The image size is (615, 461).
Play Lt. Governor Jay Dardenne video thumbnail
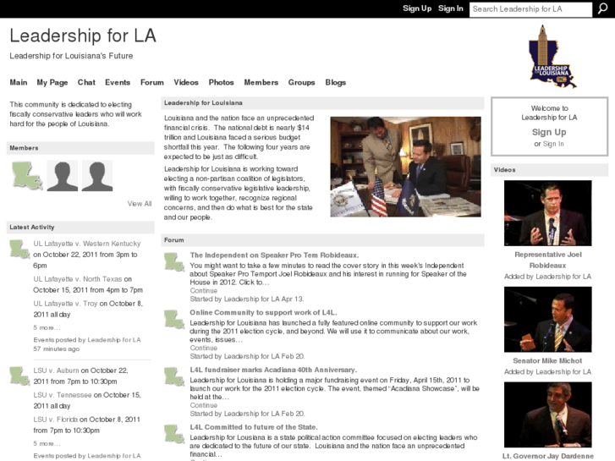click(548, 414)
